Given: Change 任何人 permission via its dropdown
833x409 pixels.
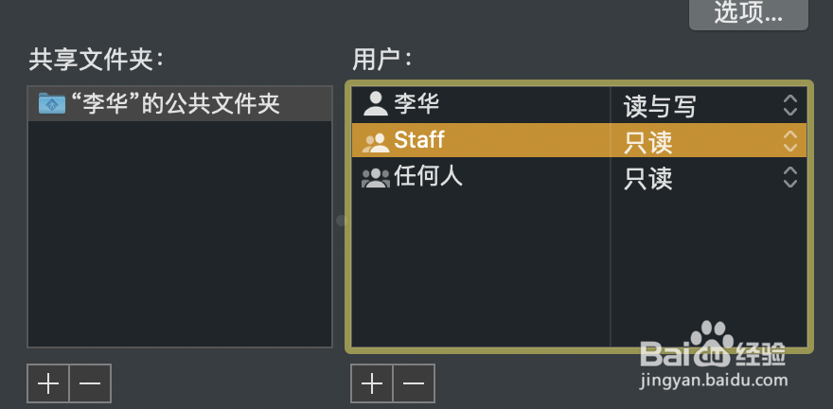Looking at the screenshot, I should pos(789,177).
